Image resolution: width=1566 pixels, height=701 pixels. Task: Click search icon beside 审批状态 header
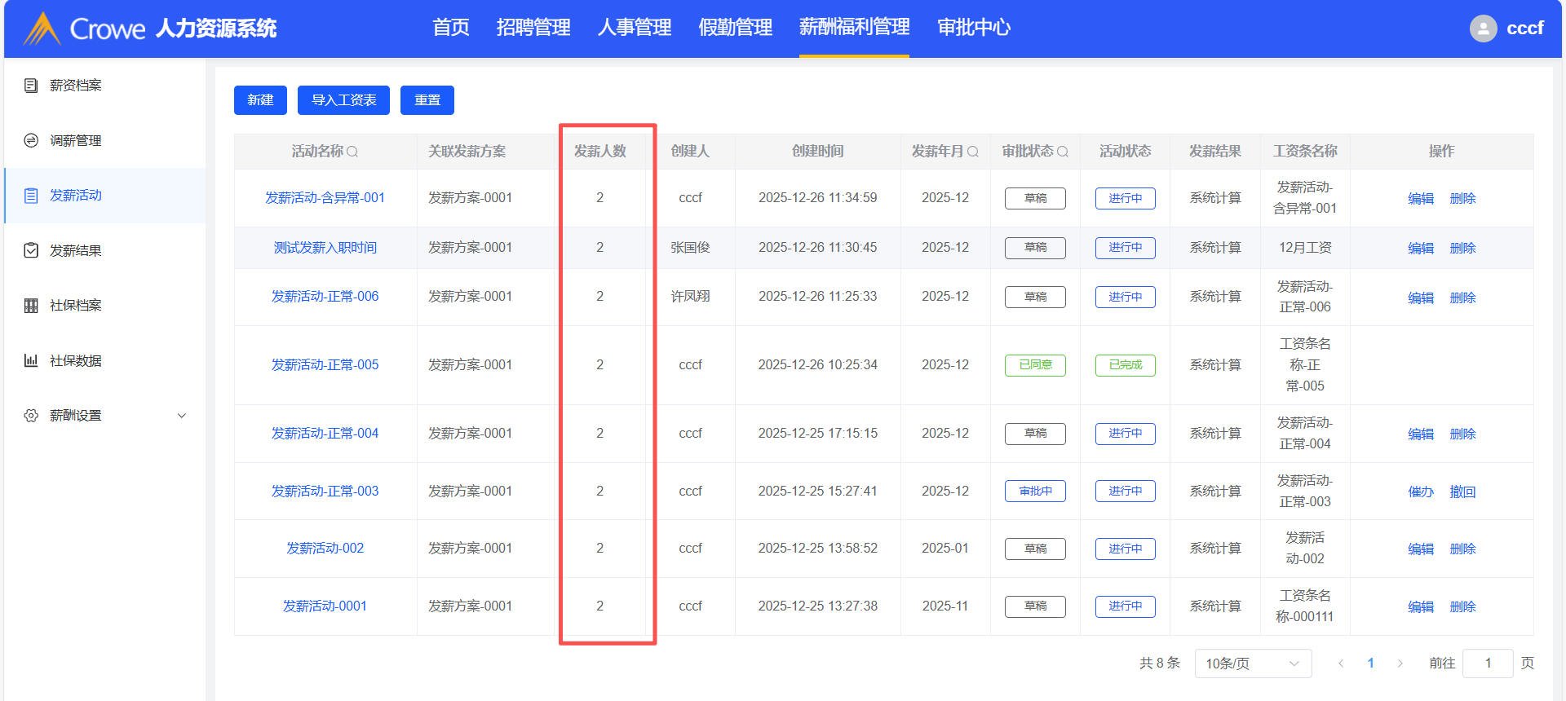coord(1062,152)
